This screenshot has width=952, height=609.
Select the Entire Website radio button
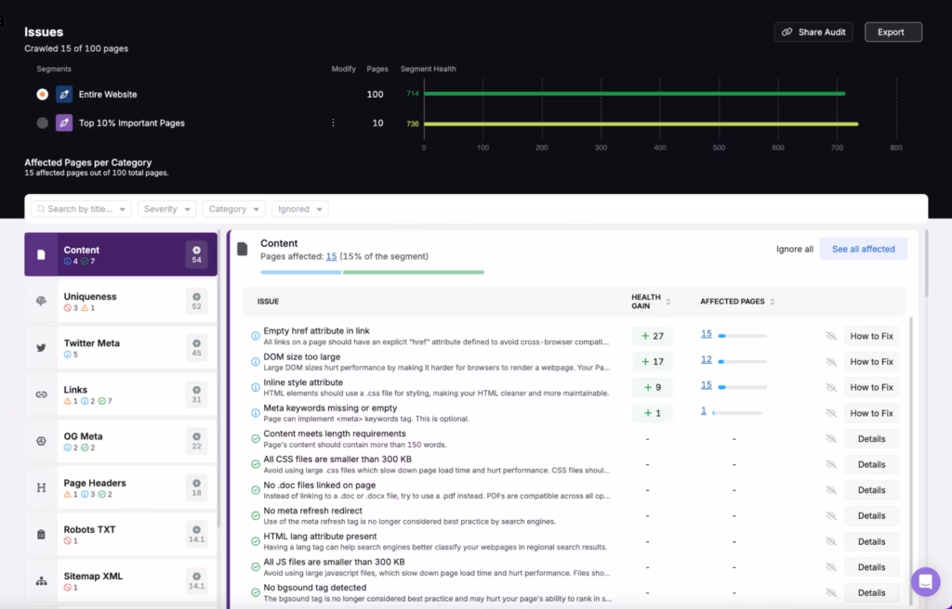coord(42,95)
